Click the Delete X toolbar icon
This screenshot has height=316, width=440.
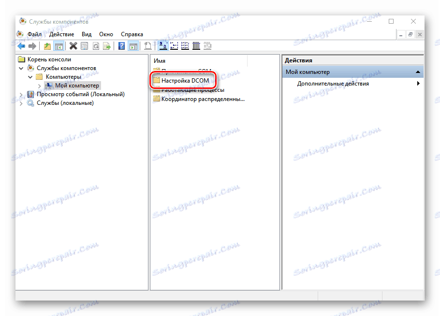[x=73, y=46]
